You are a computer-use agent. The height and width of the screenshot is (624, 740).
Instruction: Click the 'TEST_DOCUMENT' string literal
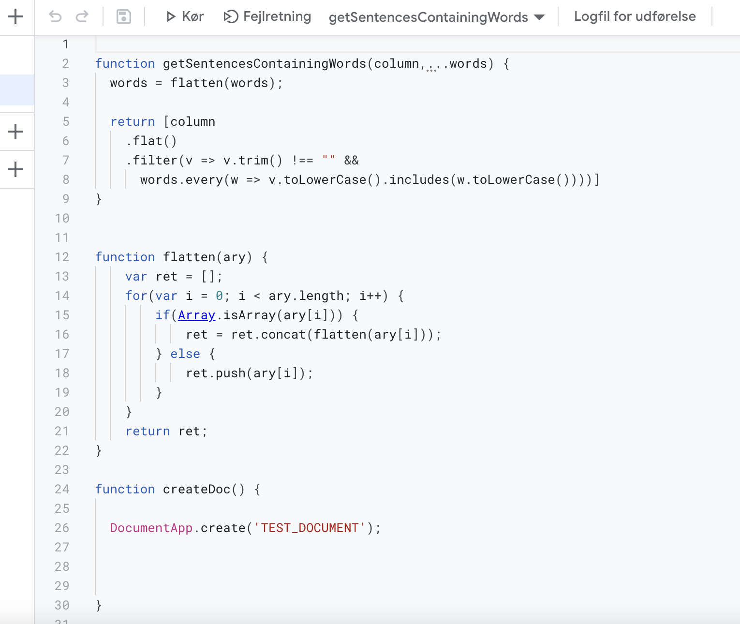pos(310,528)
